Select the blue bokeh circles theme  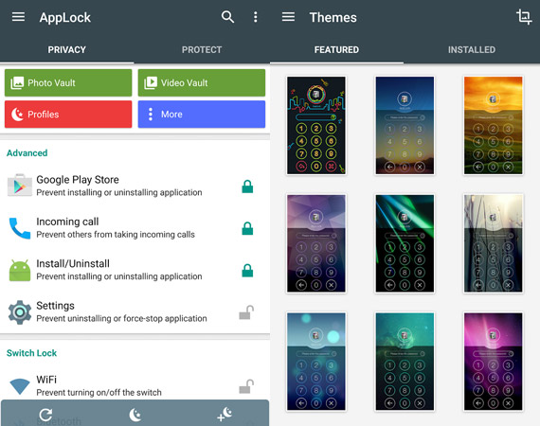click(316, 362)
